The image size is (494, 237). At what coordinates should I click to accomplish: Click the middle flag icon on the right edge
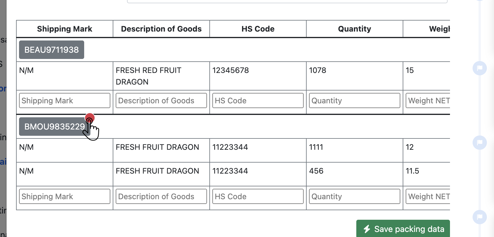tap(479, 143)
